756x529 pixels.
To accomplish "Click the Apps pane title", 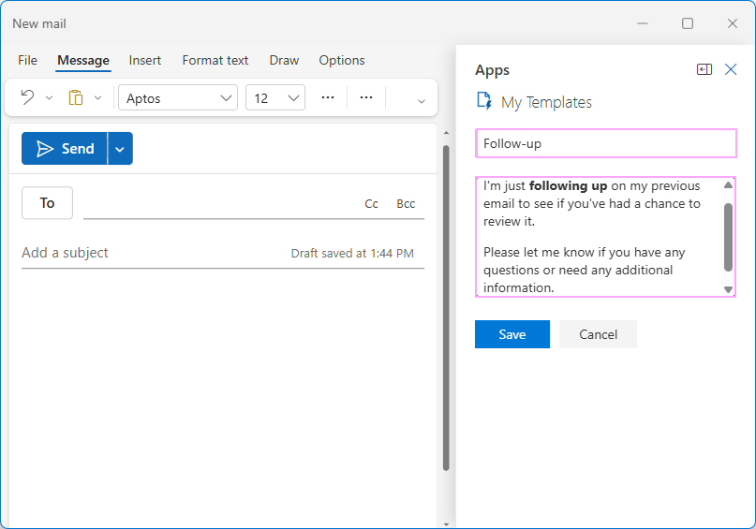I will point(492,70).
